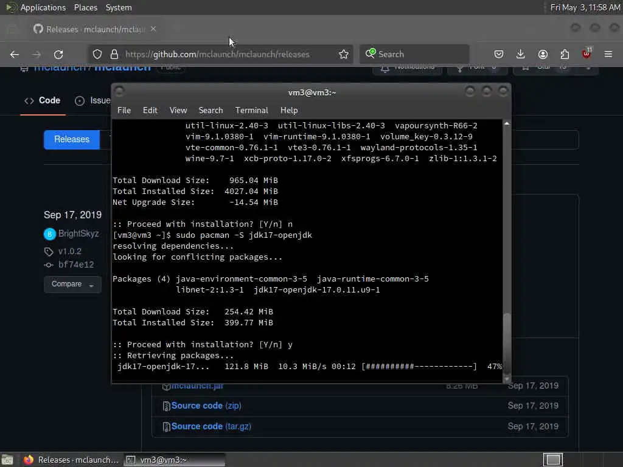Click the blue Releases button
Image resolution: width=623 pixels, height=467 pixels.
[x=72, y=139]
